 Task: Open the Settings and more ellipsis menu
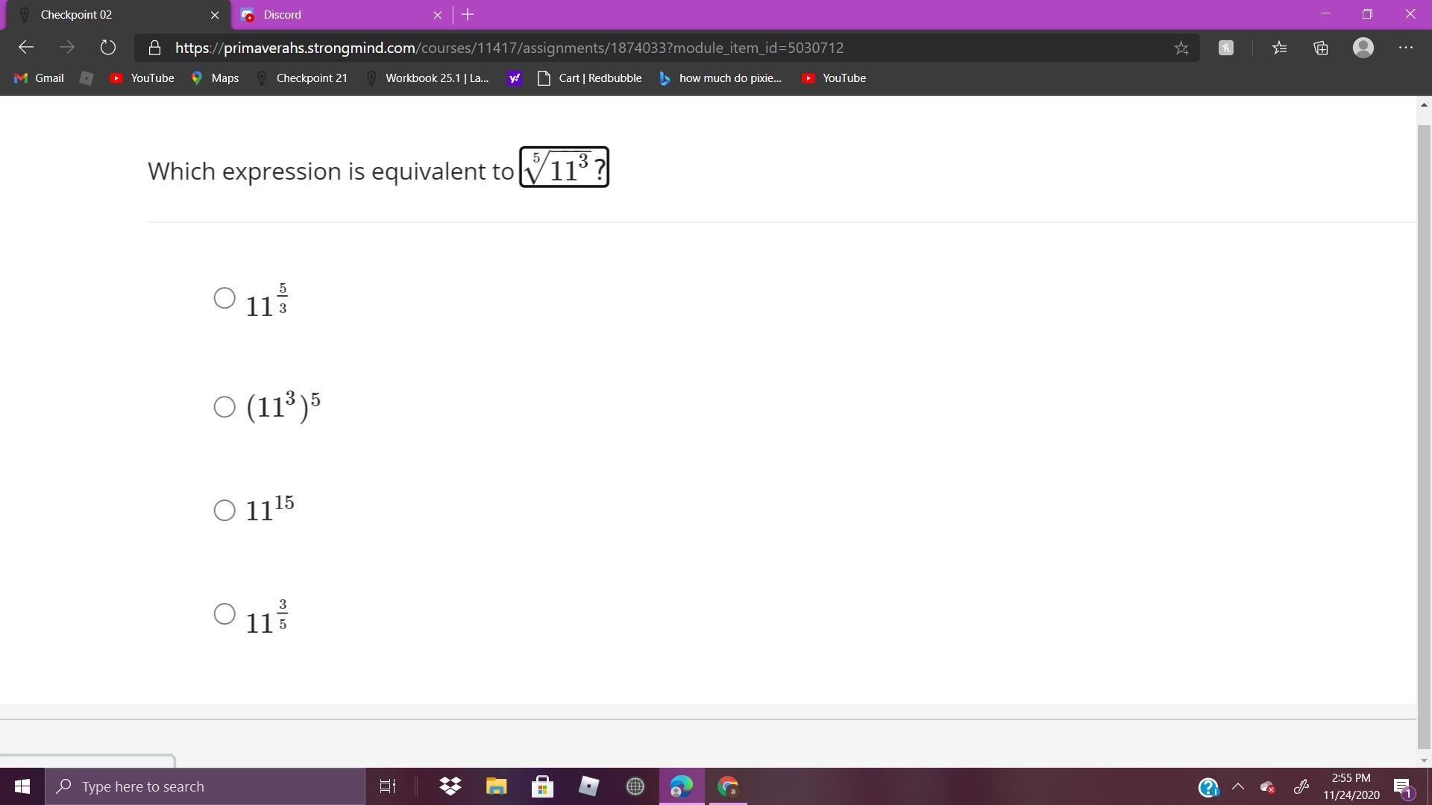coord(1406,48)
